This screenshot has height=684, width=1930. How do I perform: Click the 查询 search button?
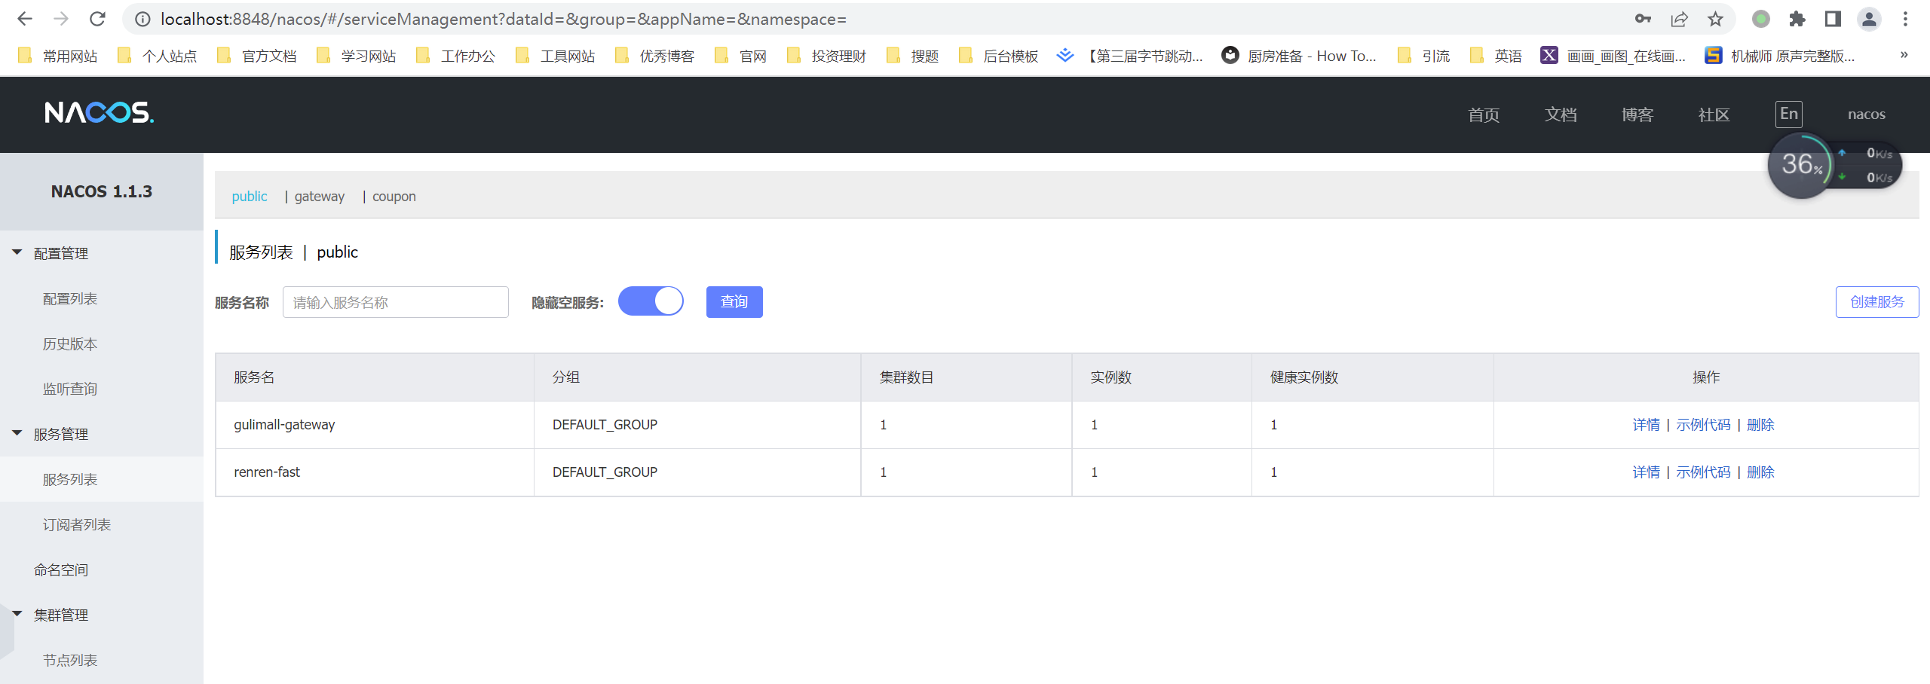coord(734,301)
